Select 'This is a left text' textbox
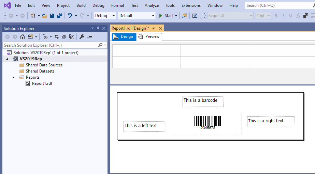315x174 pixels. (x=144, y=126)
